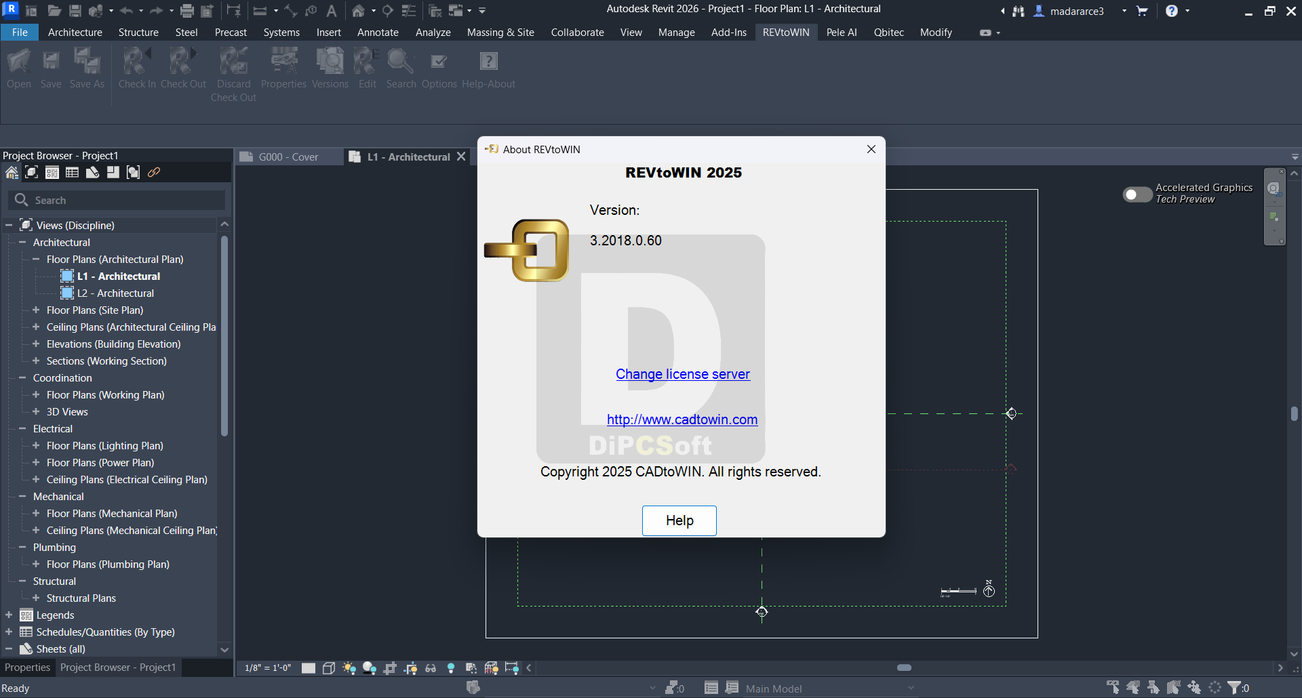Click the Main Model design options field
This screenshot has width=1302, height=698.
[x=830, y=689]
